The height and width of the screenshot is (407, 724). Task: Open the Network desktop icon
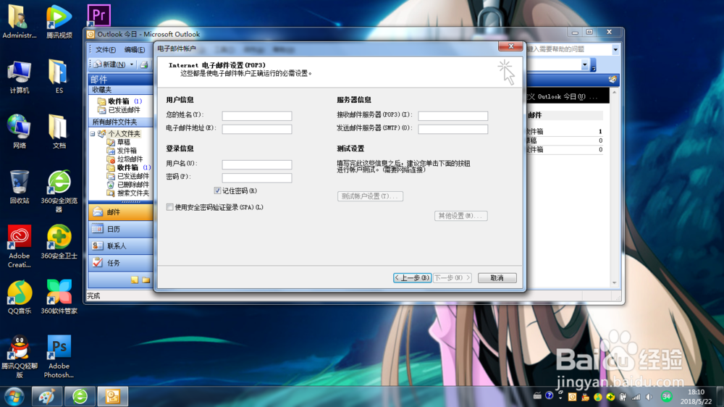(x=19, y=132)
